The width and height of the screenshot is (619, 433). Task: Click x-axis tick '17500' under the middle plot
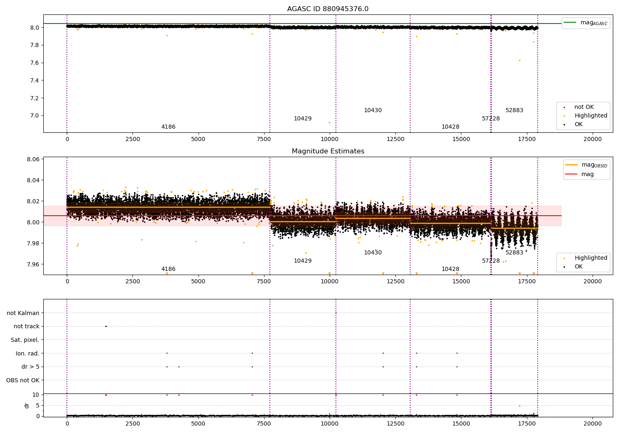[527, 282]
